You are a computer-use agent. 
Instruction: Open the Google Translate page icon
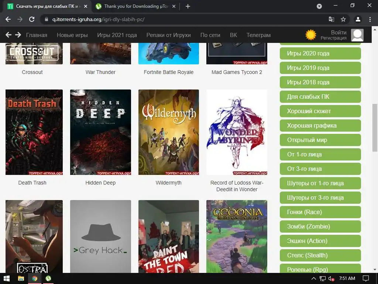[x=331, y=19]
